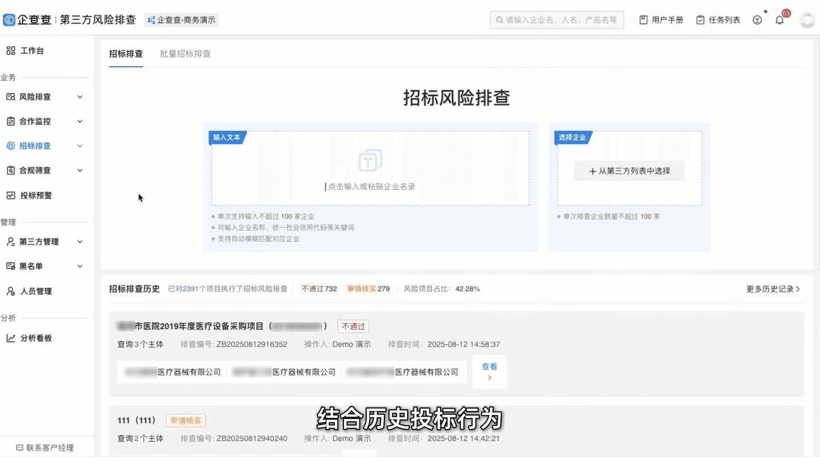Click the 审慎核实 tag on 111 record
This screenshot has height=461, width=820.
point(186,421)
